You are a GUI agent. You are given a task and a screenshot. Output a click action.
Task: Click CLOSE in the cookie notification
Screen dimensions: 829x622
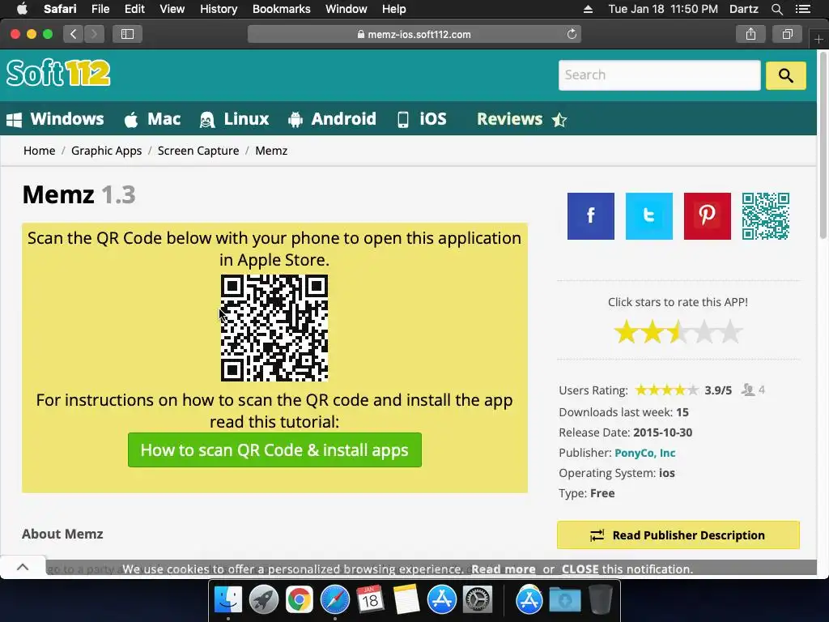click(x=580, y=569)
